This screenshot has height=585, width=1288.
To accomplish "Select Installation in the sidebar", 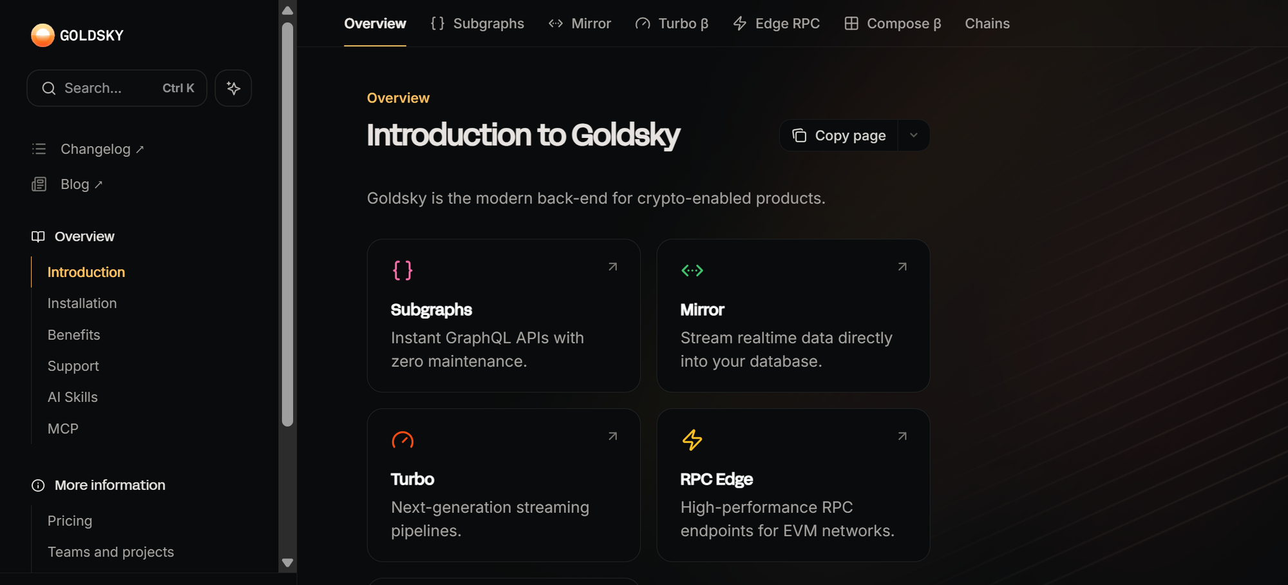I will (x=82, y=303).
